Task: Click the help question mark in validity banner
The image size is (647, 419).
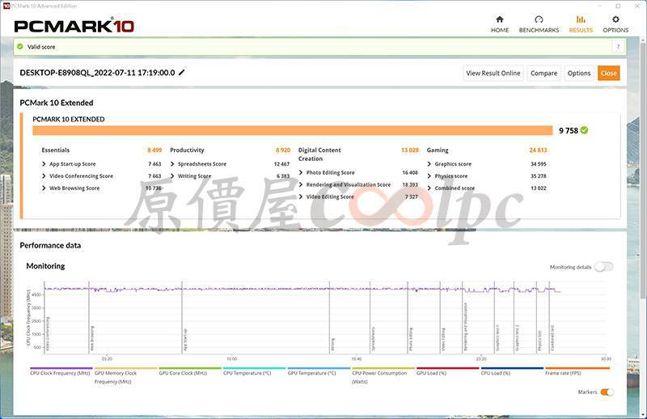Action: coord(618,47)
